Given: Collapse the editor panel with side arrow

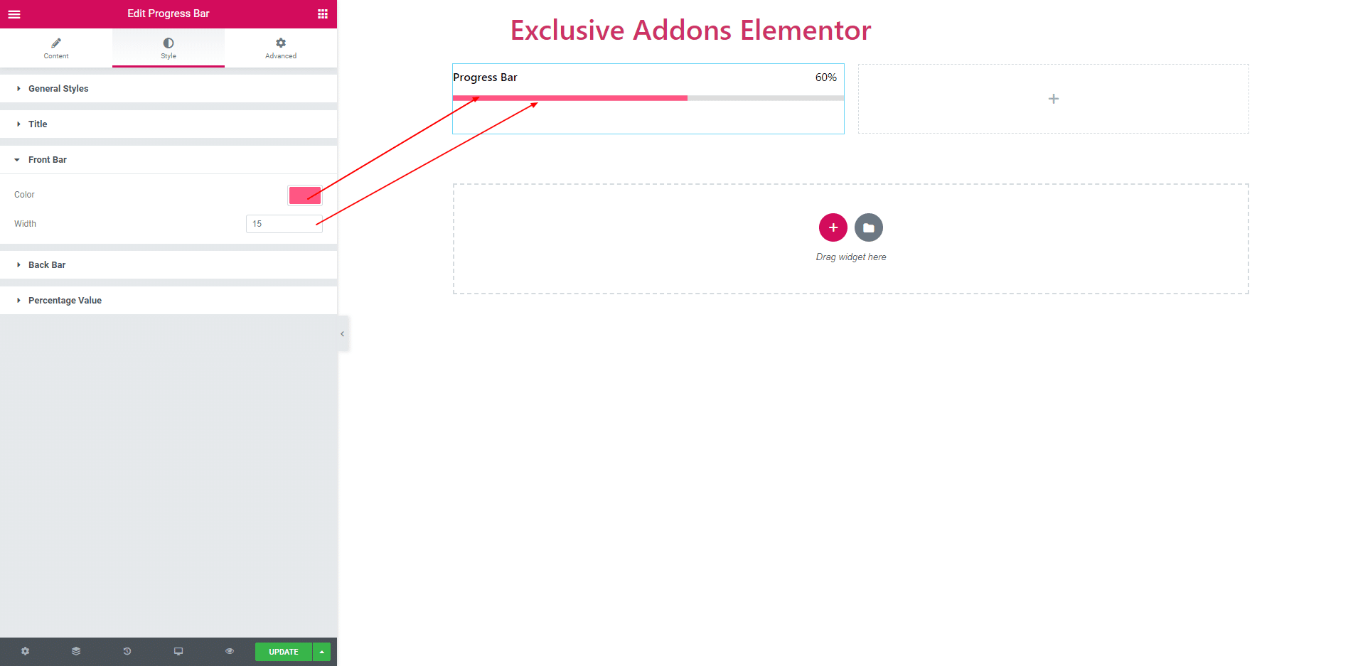Looking at the screenshot, I should [x=343, y=333].
